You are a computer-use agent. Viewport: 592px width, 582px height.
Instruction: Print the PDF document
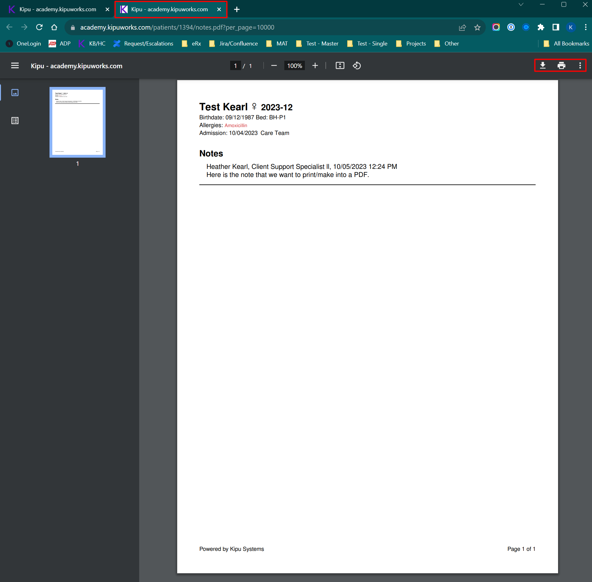561,65
